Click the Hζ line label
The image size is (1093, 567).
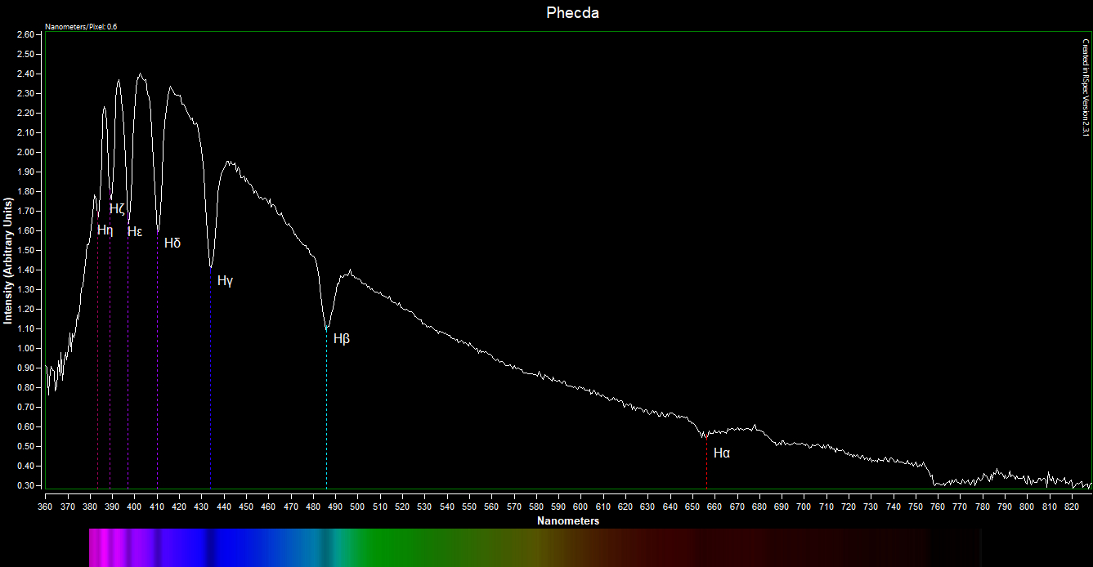[x=117, y=209]
